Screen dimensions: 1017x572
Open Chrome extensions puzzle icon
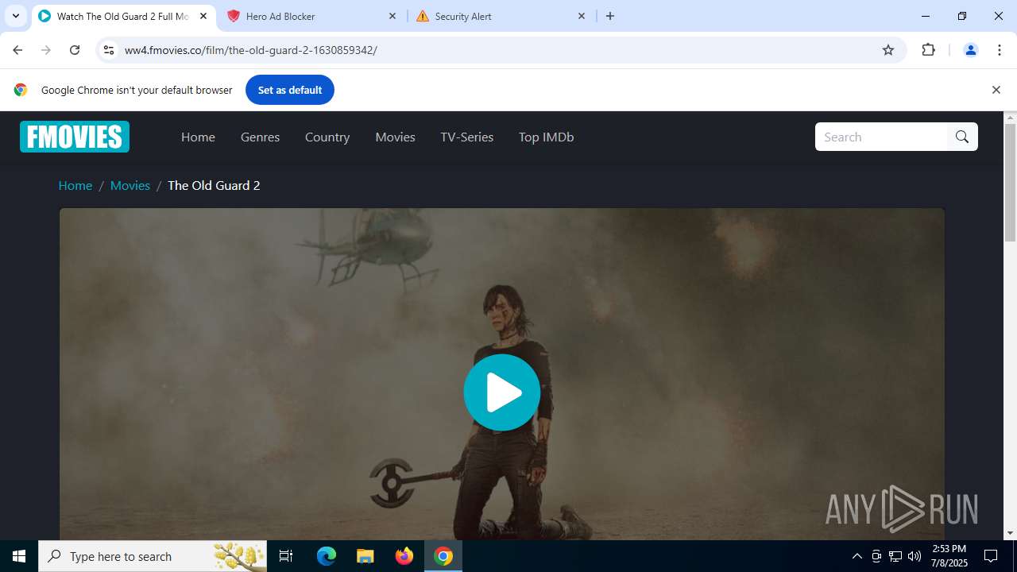coord(928,50)
